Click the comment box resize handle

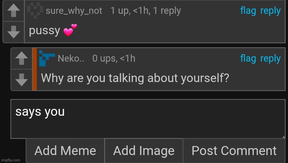click(x=283, y=137)
